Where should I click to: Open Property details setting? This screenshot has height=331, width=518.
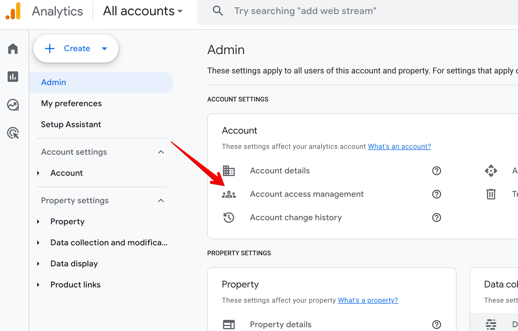tap(281, 325)
